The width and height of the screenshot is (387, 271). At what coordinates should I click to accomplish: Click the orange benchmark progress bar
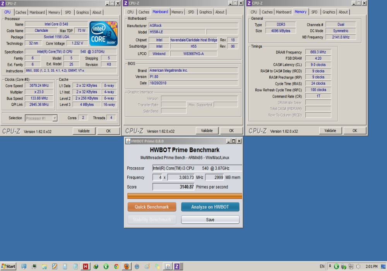[x=185, y=196]
